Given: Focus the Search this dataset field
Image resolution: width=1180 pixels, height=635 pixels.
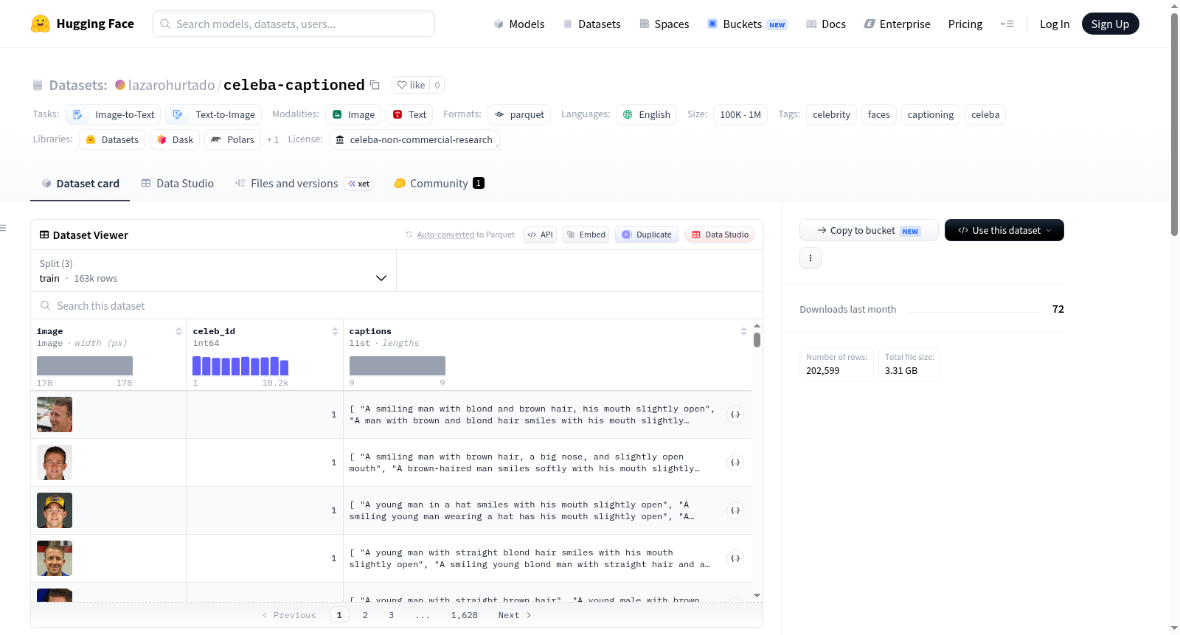Looking at the screenshot, I should (x=397, y=305).
